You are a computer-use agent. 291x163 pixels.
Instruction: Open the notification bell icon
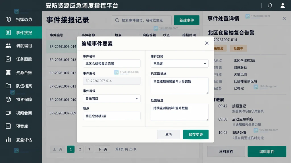pos(270,6)
